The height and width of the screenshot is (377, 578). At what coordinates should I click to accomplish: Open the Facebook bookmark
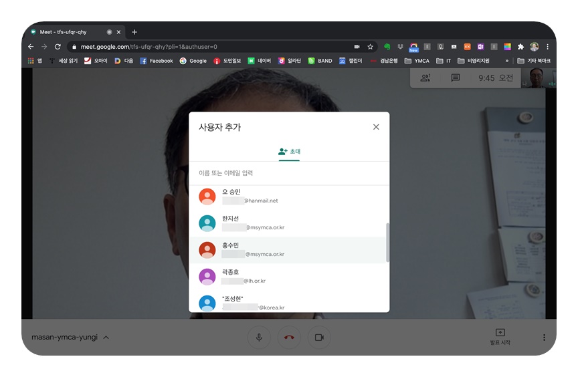[x=157, y=61]
